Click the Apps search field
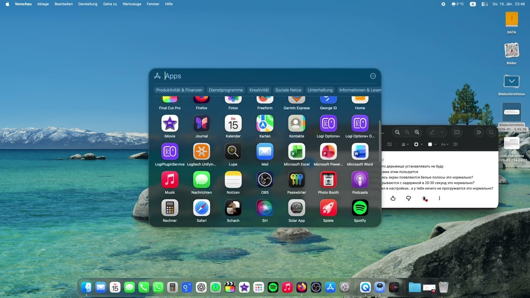This screenshot has height=298, width=530. (265, 76)
